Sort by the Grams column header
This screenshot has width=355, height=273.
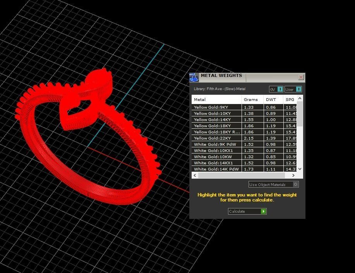[252, 99]
